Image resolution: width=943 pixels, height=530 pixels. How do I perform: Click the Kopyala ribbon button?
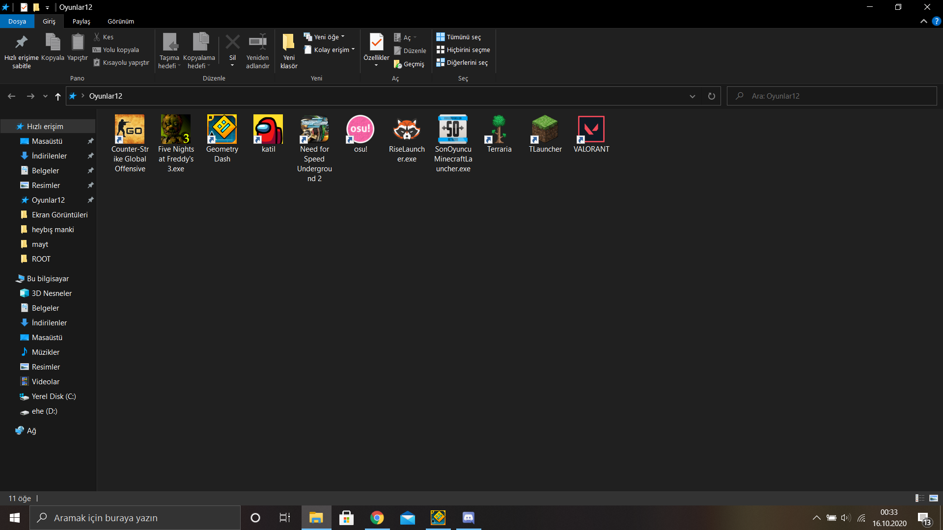coord(53,48)
